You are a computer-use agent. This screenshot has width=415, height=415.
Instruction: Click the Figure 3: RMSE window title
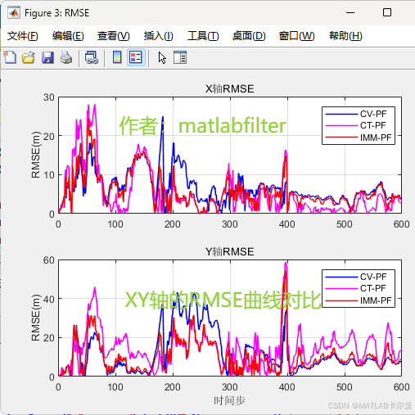pyautogui.click(x=57, y=13)
